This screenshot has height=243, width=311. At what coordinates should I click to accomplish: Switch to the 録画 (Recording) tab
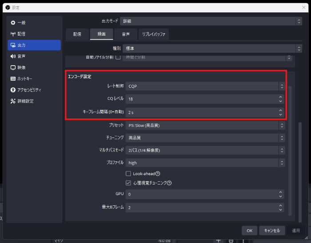pos(102,34)
